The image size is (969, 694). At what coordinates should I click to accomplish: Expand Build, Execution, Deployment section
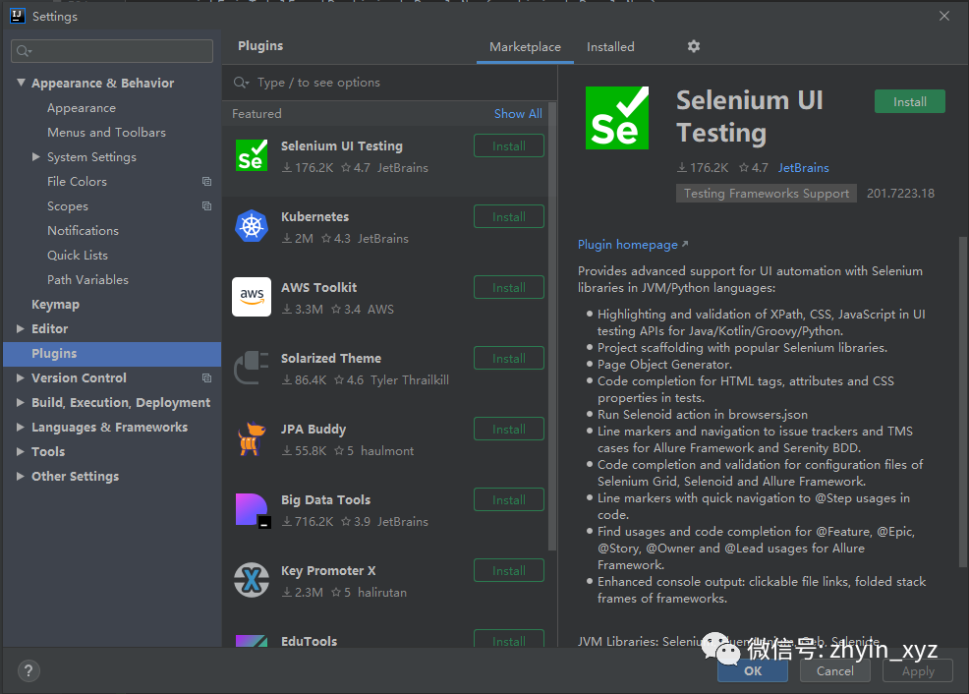[21, 402]
